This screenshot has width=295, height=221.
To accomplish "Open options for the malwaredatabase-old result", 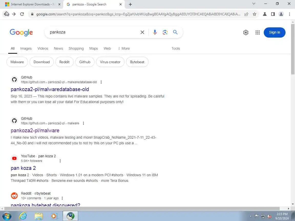I will [x=101, y=82].
